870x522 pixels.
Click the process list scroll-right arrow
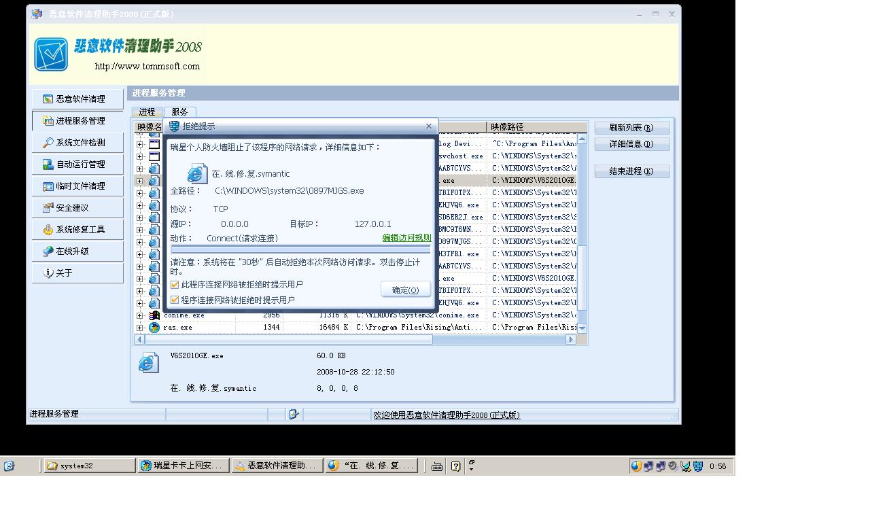[571, 339]
